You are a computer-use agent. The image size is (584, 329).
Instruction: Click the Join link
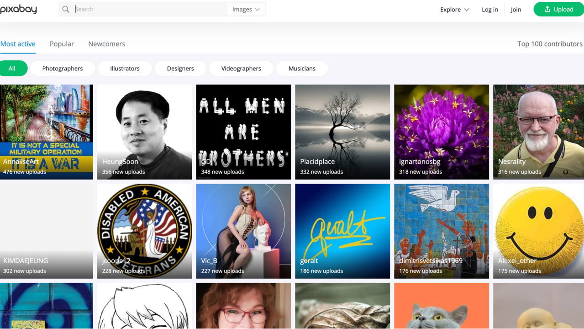click(x=516, y=9)
